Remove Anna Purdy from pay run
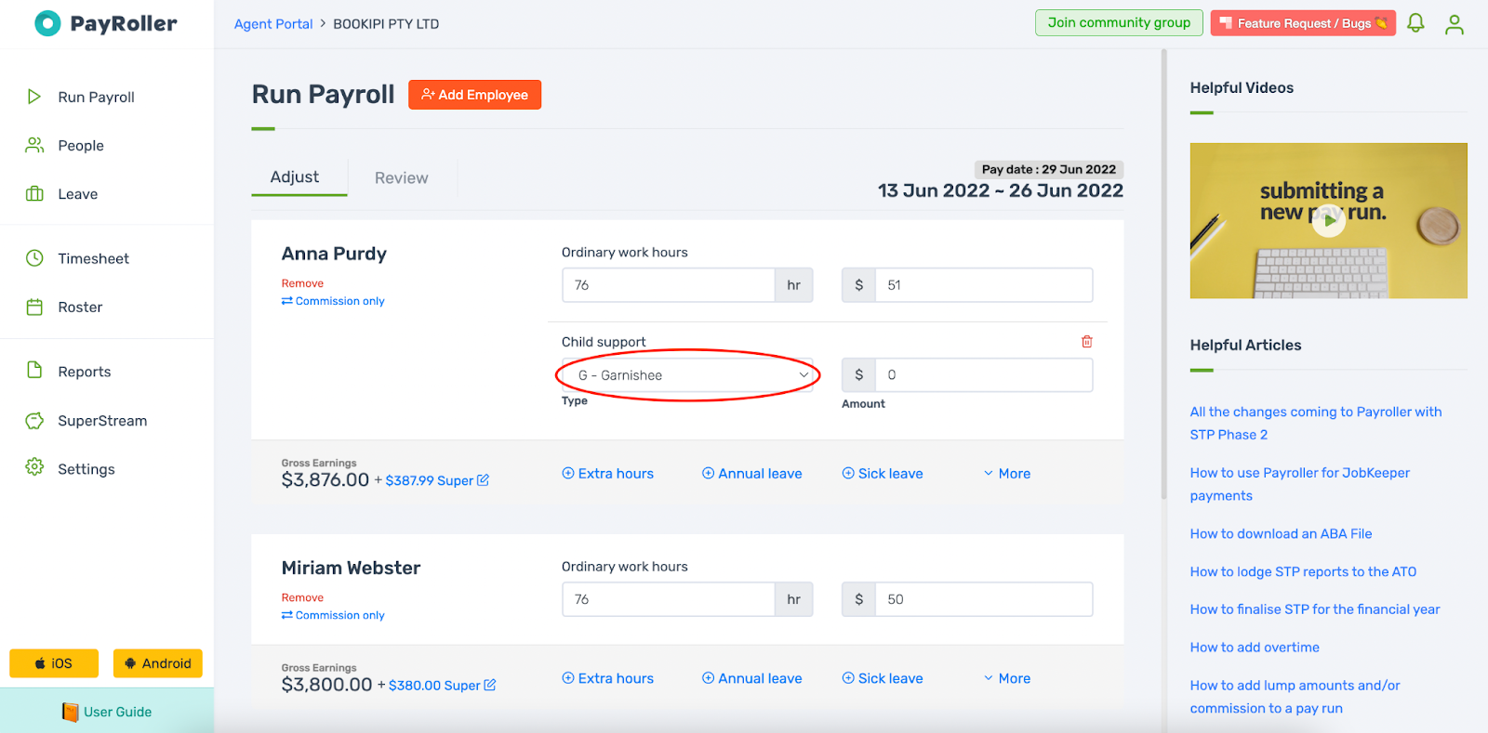This screenshot has height=733, width=1488. 302,283
